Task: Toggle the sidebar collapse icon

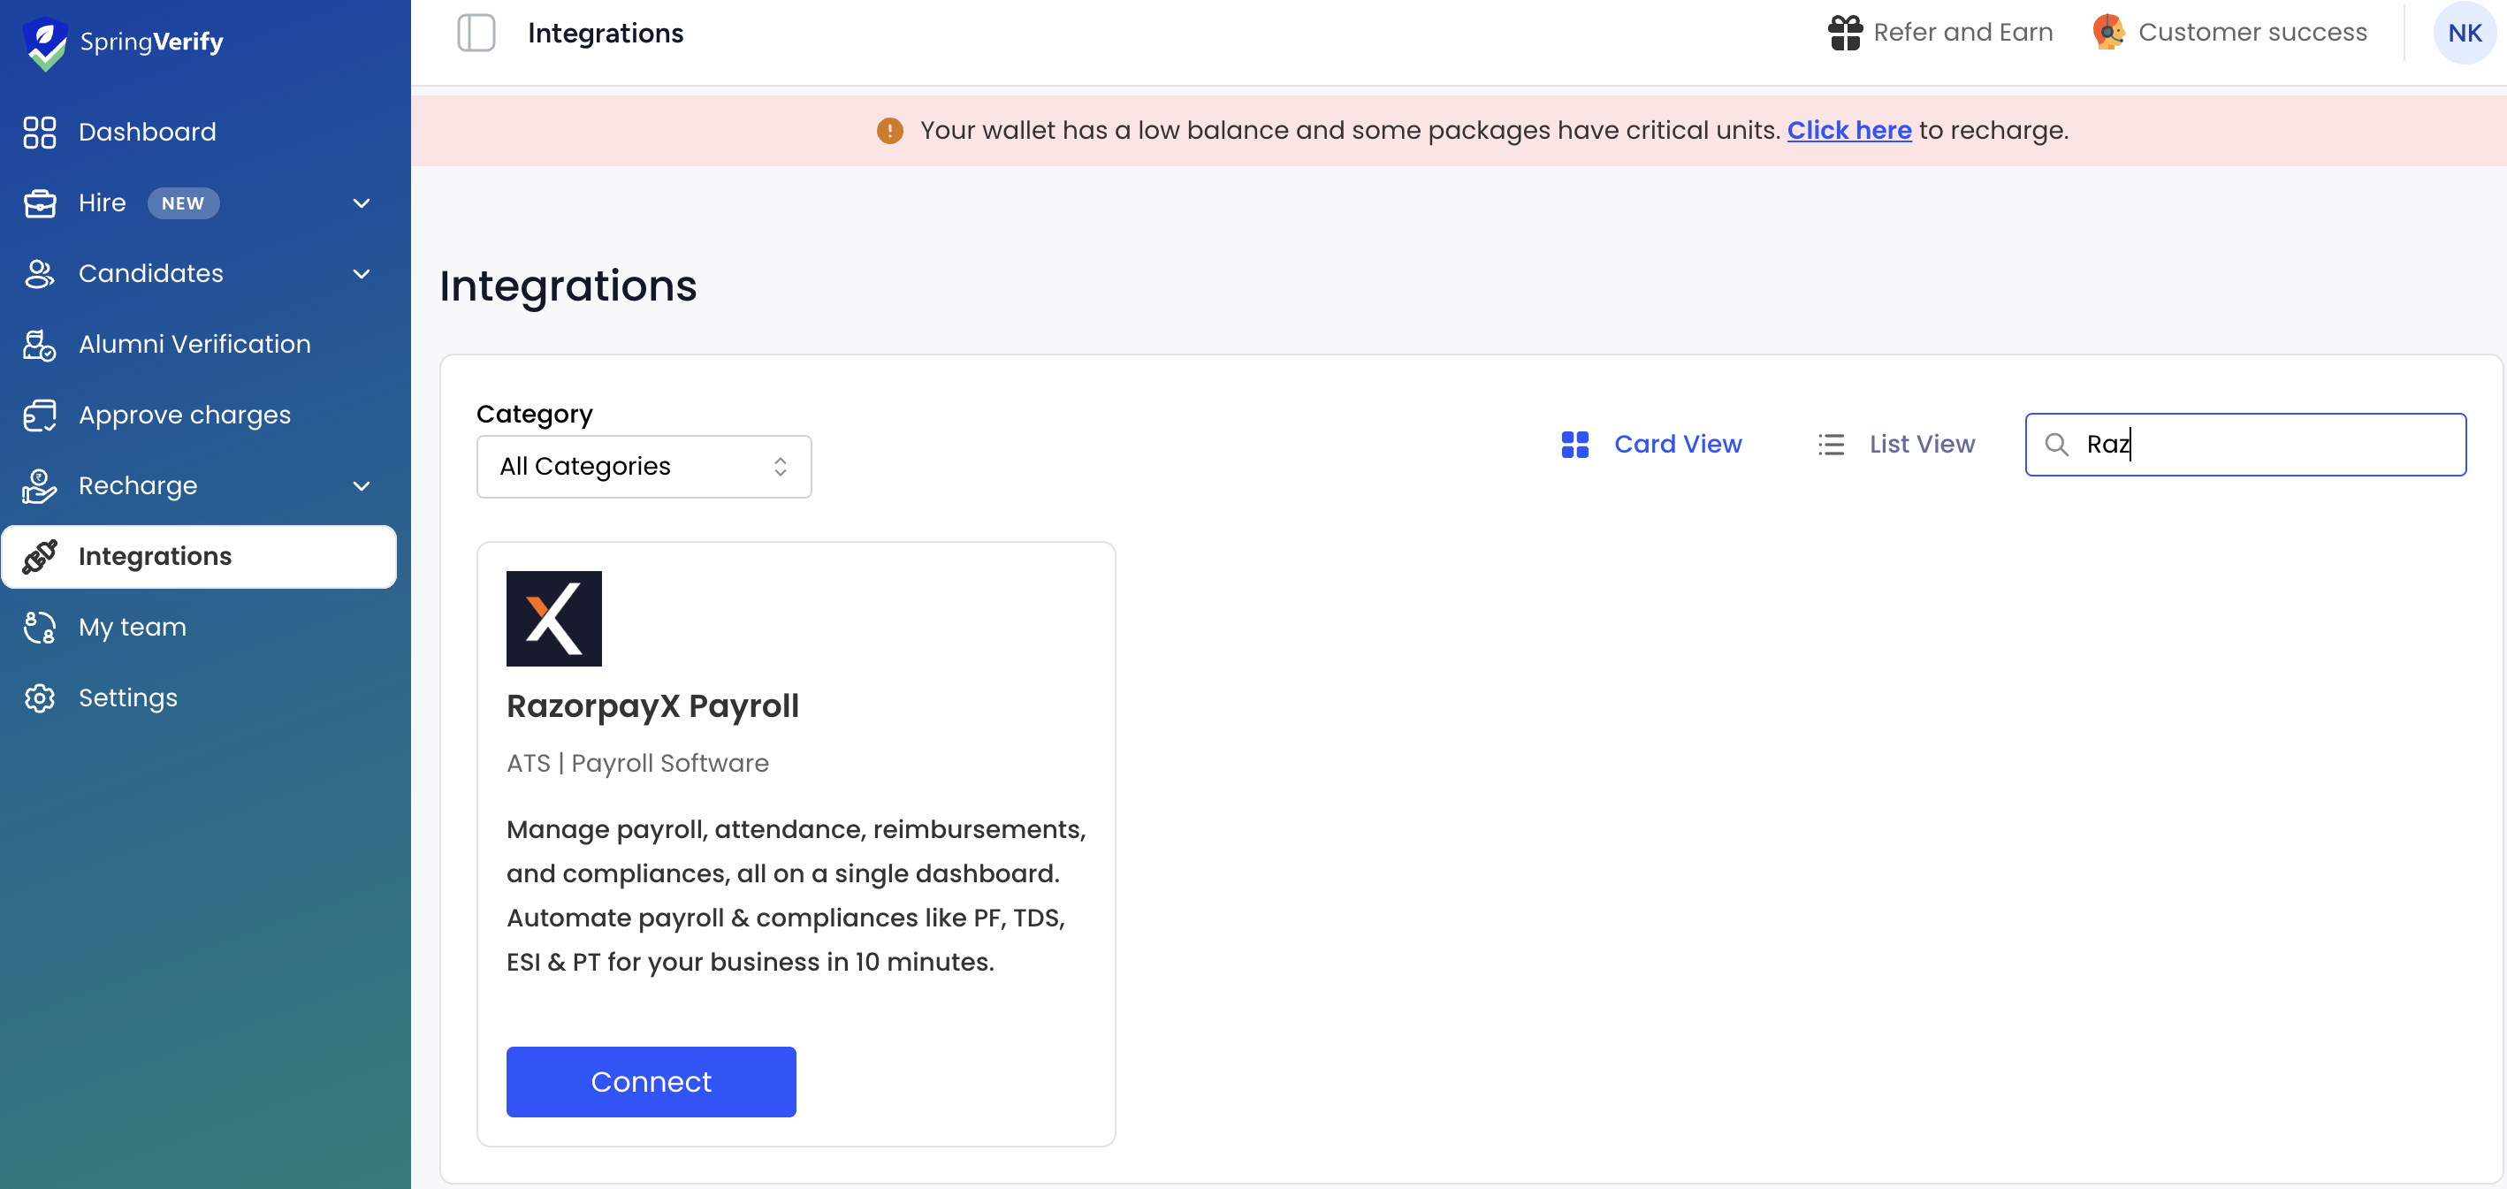Action: [476, 33]
